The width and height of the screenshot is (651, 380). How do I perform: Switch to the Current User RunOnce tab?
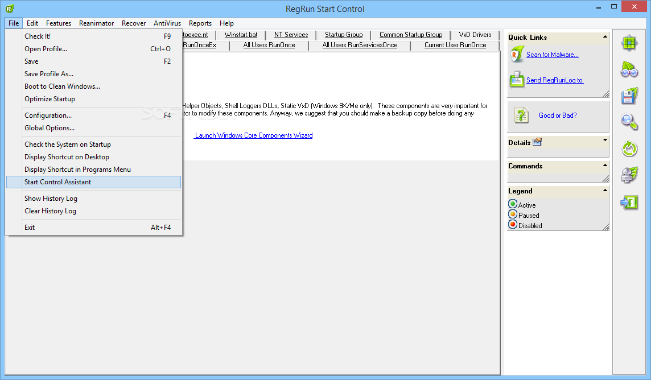coord(455,45)
